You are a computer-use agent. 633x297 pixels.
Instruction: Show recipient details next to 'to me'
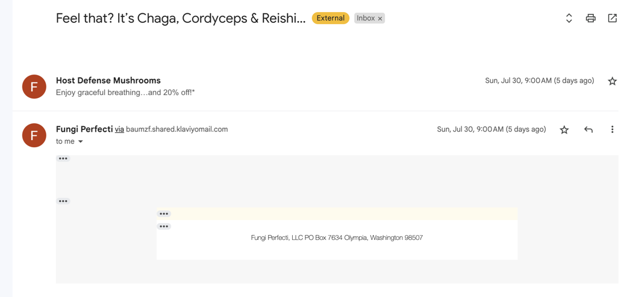(x=80, y=141)
